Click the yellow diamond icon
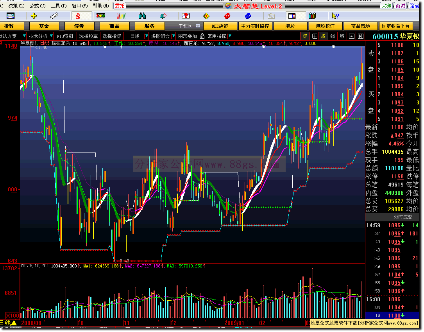This screenshot has height=332, width=424. (206, 16)
